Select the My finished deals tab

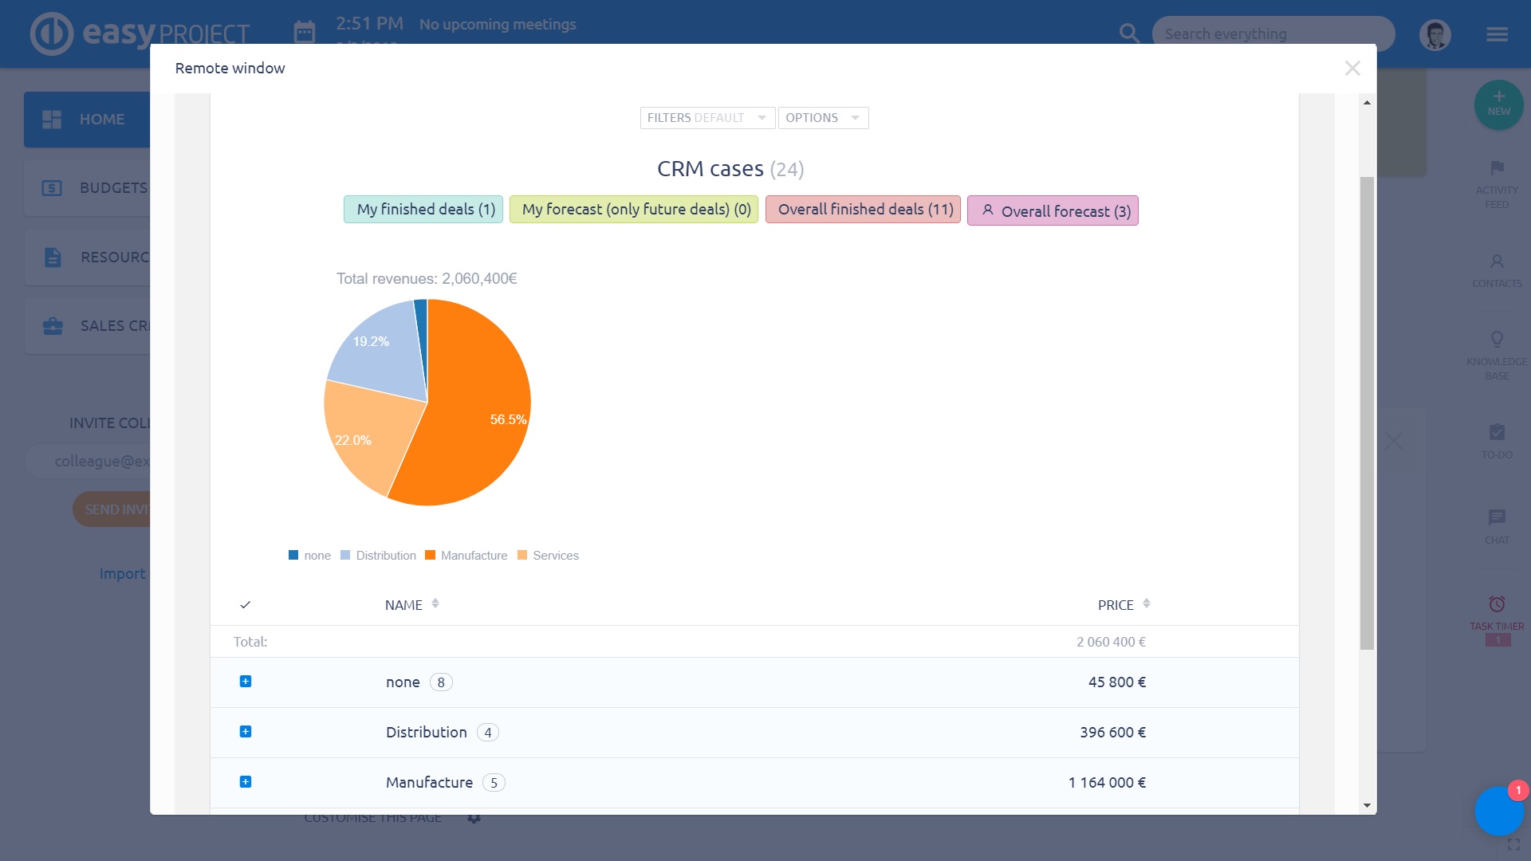click(x=423, y=210)
